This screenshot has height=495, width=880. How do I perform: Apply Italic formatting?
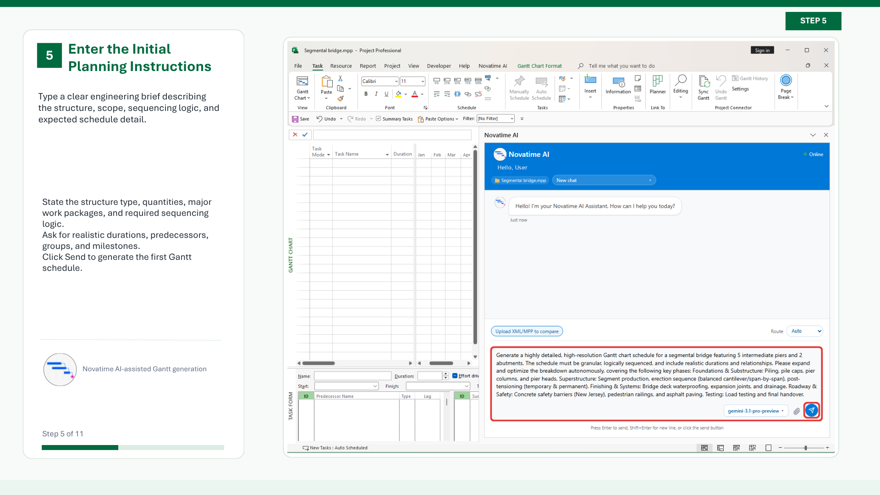[x=376, y=94]
